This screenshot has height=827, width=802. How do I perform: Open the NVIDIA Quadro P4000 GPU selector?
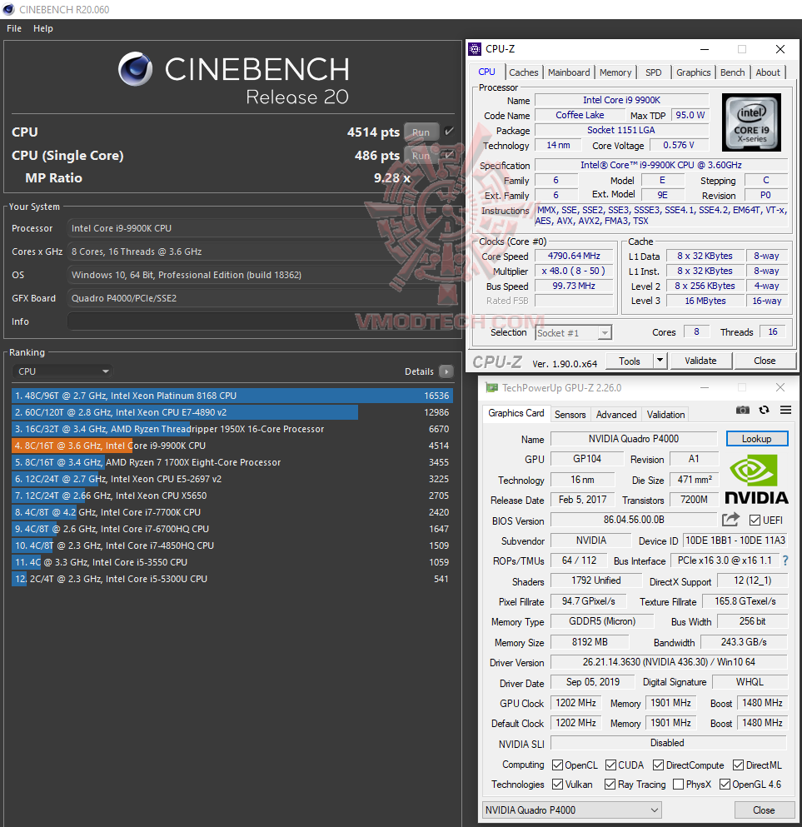point(571,810)
